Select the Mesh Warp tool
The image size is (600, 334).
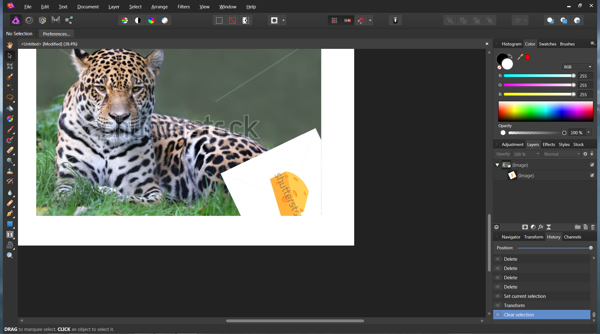click(10, 245)
